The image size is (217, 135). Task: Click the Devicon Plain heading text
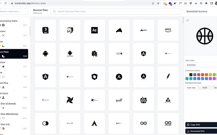pyautogui.click(x=40, y=10)
